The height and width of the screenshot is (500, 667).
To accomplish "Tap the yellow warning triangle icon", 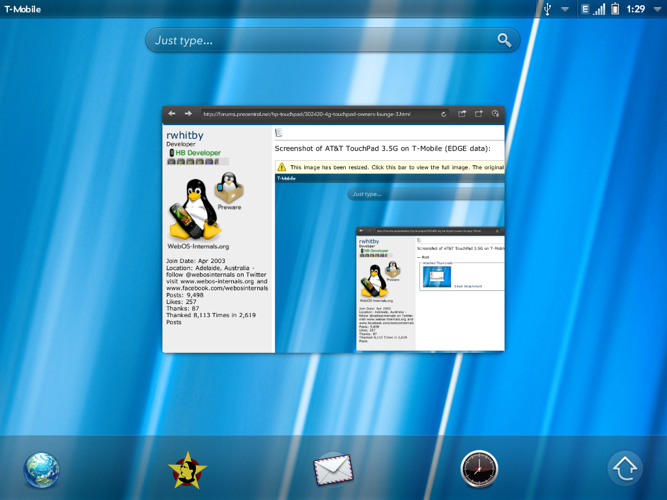I will tap(281, 167).
